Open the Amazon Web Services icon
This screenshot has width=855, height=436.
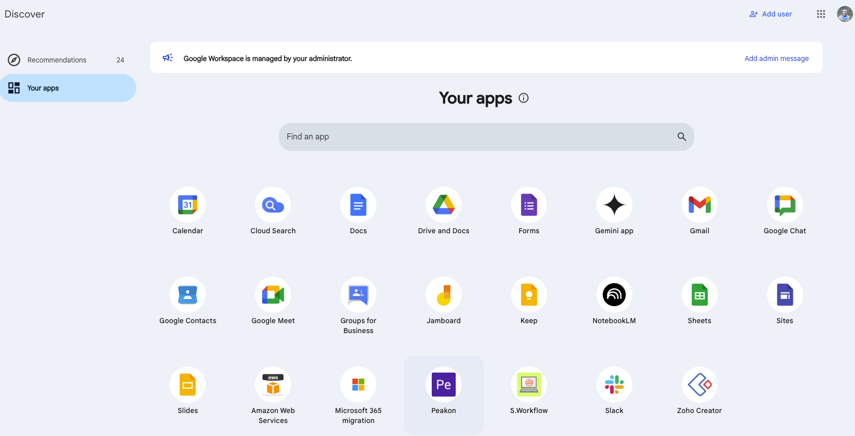point(273,385)
